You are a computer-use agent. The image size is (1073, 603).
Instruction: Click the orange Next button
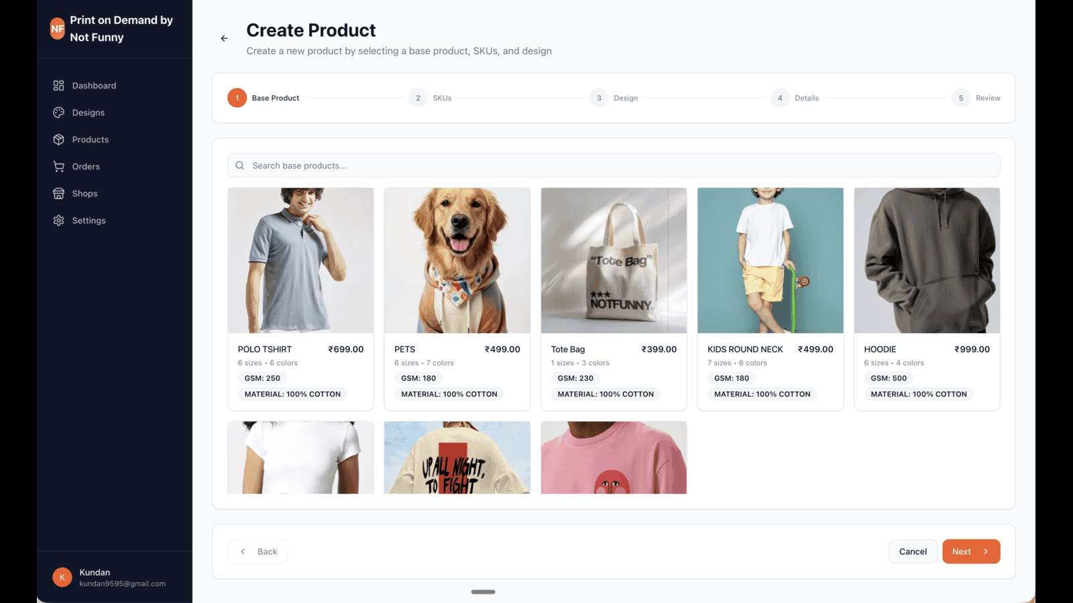pos(971,551)
